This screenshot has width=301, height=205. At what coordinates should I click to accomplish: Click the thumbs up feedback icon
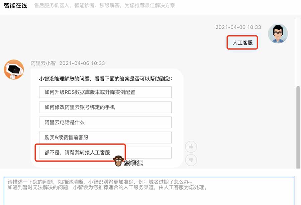191,147
